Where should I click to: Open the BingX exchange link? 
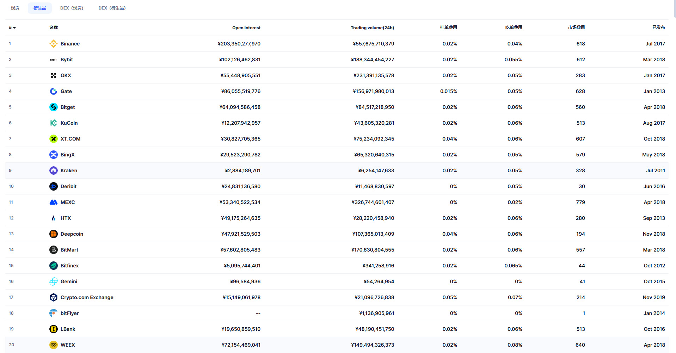(x=68, y=155)
